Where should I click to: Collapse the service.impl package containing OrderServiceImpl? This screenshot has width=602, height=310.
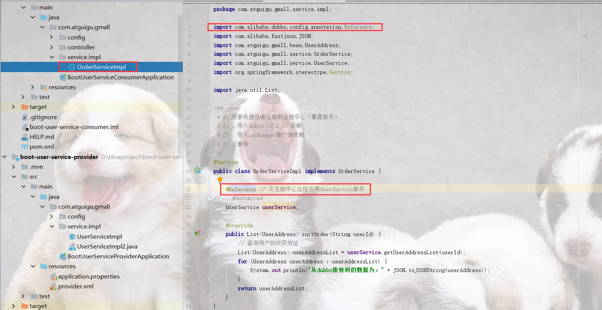(52, 57)
